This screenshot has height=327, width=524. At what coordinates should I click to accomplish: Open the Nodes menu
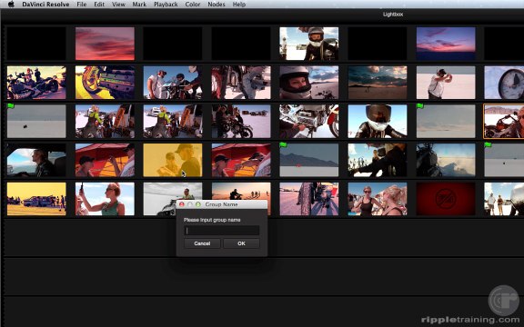[217, 5]
